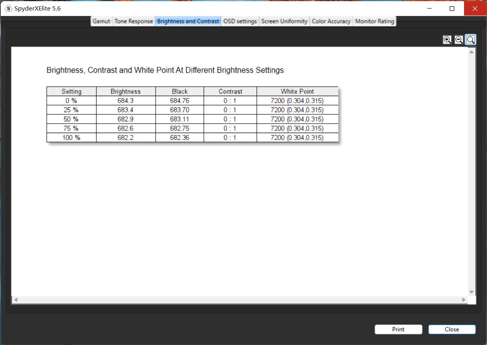This screenshot has height=345, width=487.
Task: Switch to the Gamut tab
Action: coord(102,21)
